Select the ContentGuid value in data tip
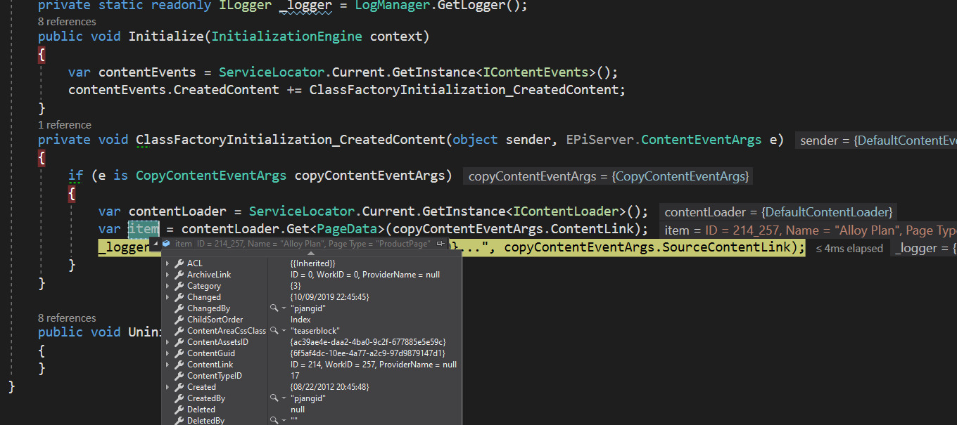 [367, 353]
